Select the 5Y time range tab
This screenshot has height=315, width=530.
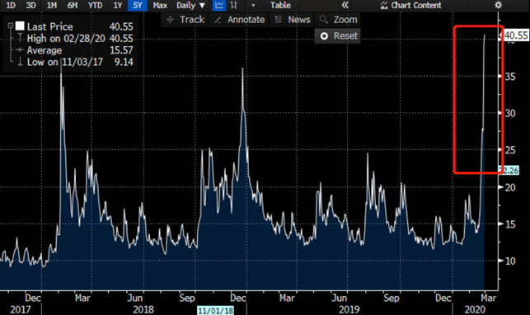point(138,6)
